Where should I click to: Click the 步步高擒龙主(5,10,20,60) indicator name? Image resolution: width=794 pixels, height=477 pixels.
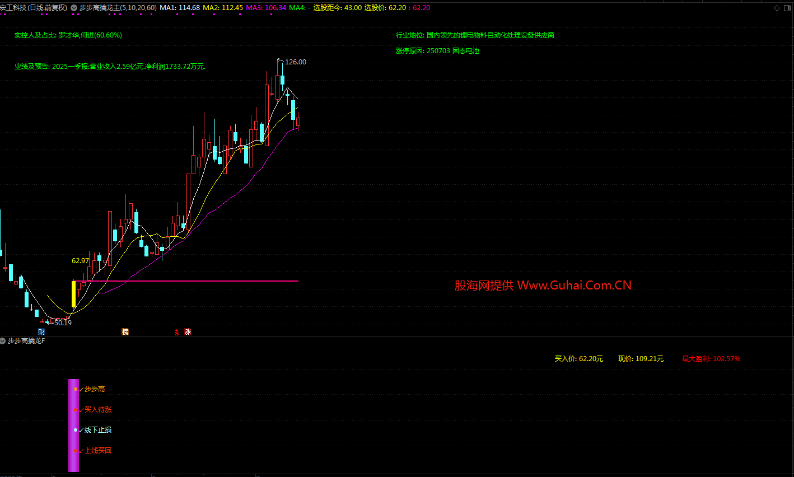[118, 8]
